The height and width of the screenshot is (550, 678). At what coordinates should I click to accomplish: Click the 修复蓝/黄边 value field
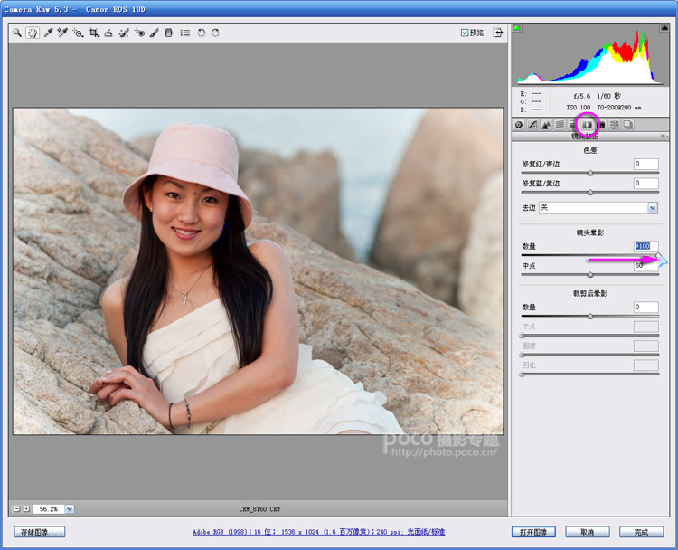point(646,183)
